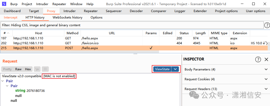Select the HTTP history sub-tab
Viewport: 270px width, 106px height.
tap(35, 17)
